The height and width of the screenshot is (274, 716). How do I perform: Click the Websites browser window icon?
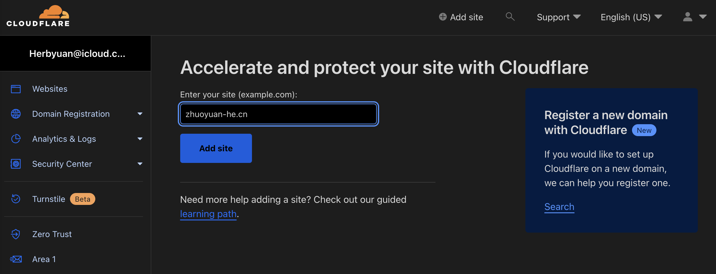pos(16,89)
